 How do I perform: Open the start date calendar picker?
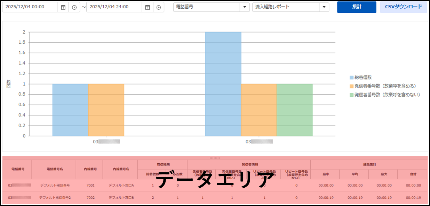pyautogui.click(x=63, y=7)
